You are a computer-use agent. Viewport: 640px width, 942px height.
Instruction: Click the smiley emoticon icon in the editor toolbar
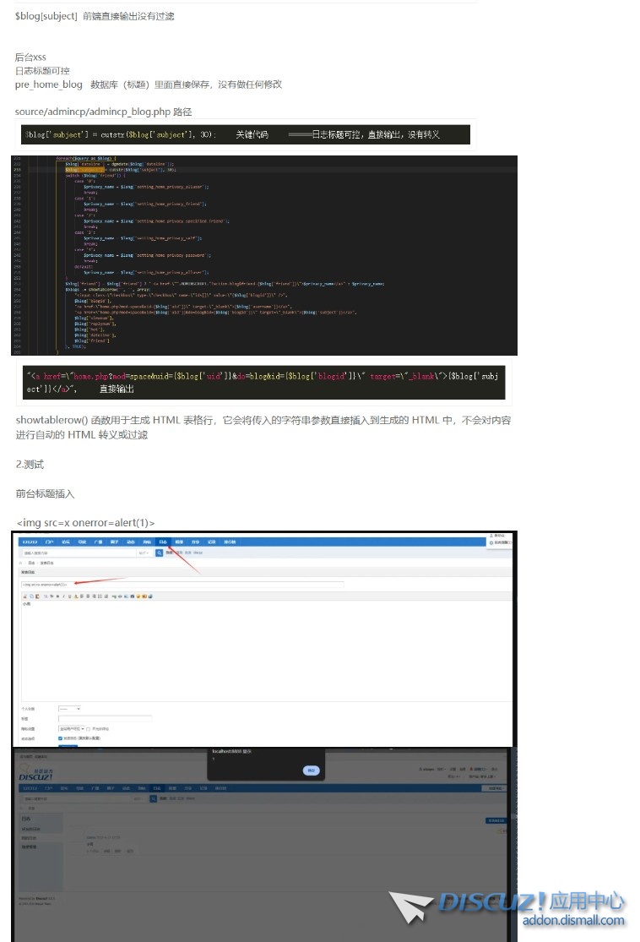tap(138, 596)
